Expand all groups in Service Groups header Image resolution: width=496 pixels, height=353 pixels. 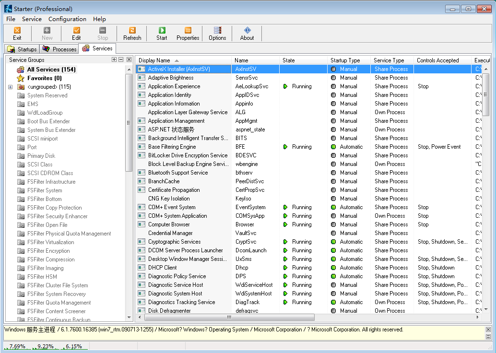[114, 60]
